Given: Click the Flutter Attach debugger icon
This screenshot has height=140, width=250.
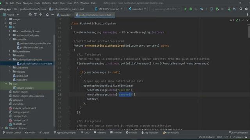Looking at the screenshot, I should (217, 9).
